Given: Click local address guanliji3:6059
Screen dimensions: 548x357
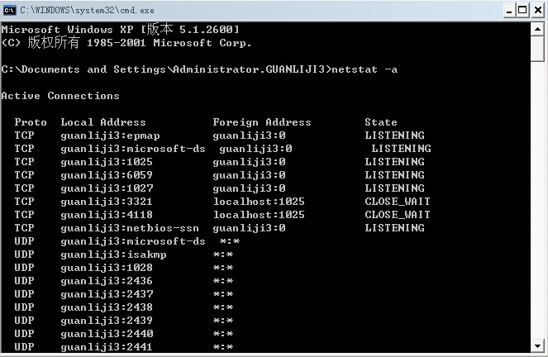Looking at the screenshot, I should pos(107,175).
